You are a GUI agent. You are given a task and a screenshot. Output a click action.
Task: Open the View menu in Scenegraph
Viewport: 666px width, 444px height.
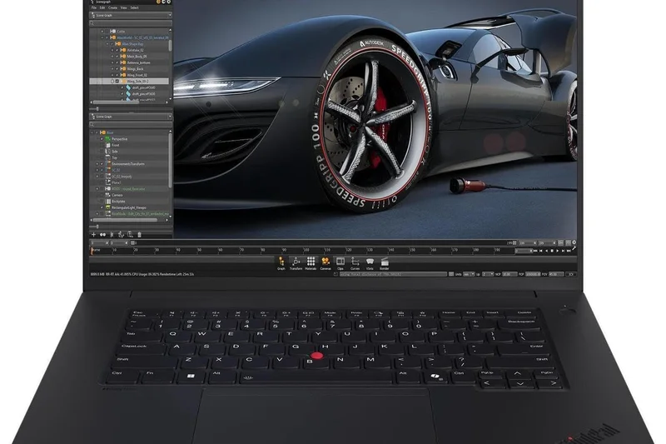[123, 8]
